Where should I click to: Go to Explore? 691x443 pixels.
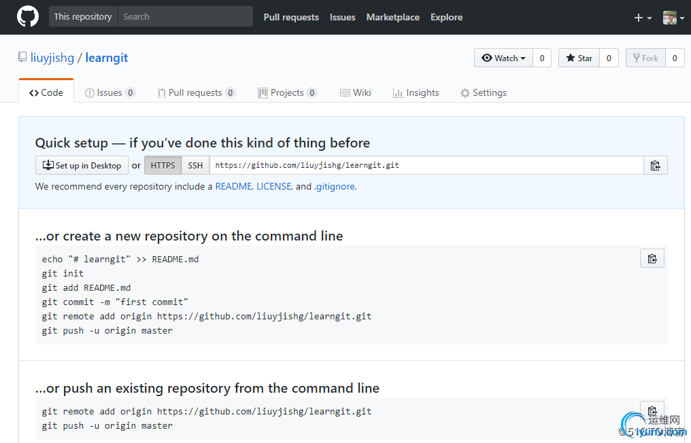446,17
